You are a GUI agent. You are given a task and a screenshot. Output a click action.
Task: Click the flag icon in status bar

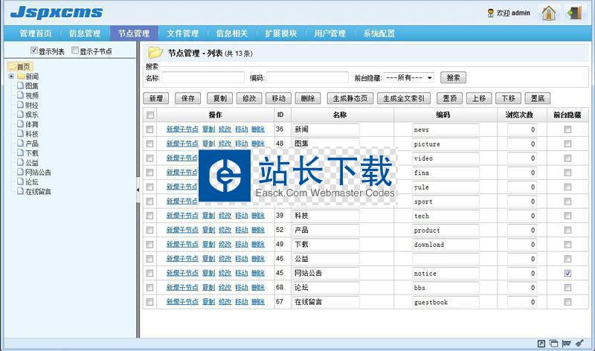[x=567, y=344]
